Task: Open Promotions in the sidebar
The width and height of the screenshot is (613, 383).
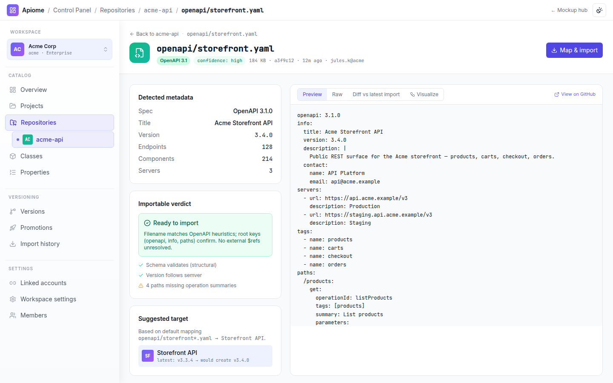Action: click(x=60, y=228)
